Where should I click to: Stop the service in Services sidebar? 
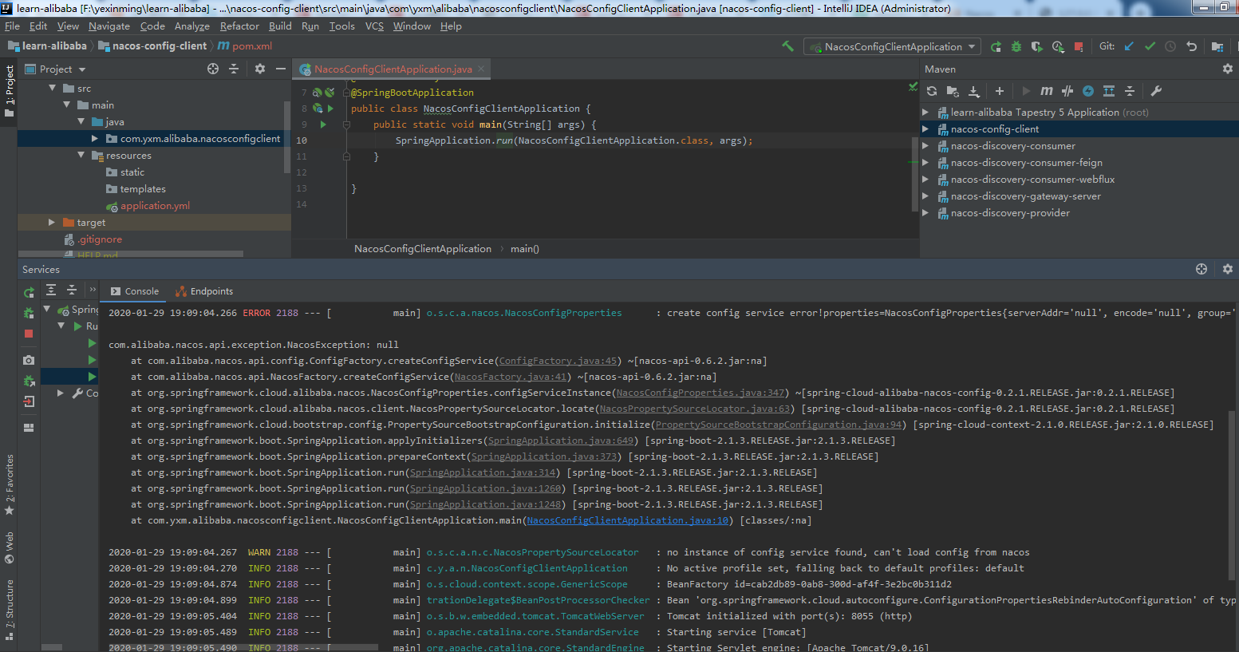(29, 334)
